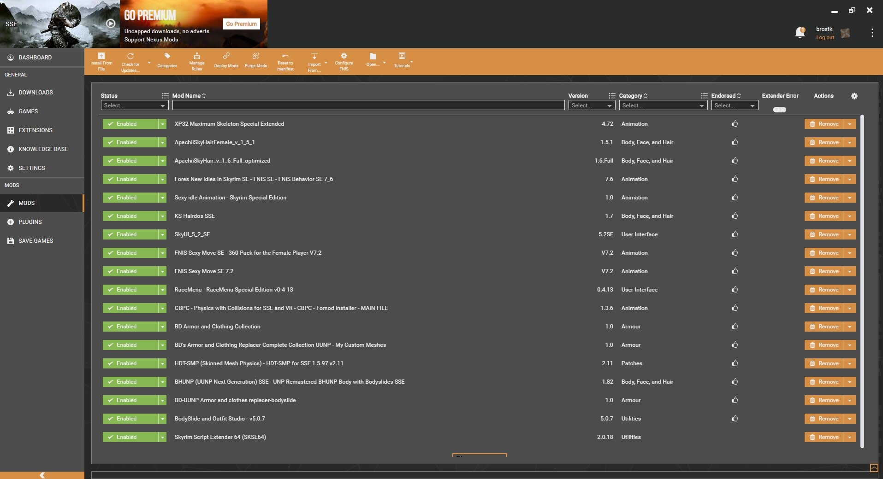This screenshot has height=479, width=883.
Task: Toggle Enabled status for XP32 Maximum Skeleton
Action: pyautogui.click(x=130, y=124)
